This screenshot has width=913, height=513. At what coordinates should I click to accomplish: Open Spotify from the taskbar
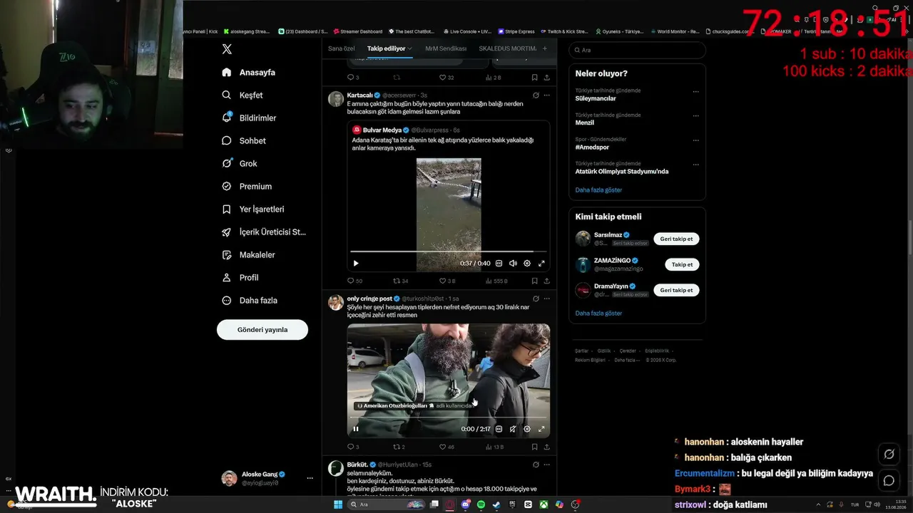(x=481, y=504)
